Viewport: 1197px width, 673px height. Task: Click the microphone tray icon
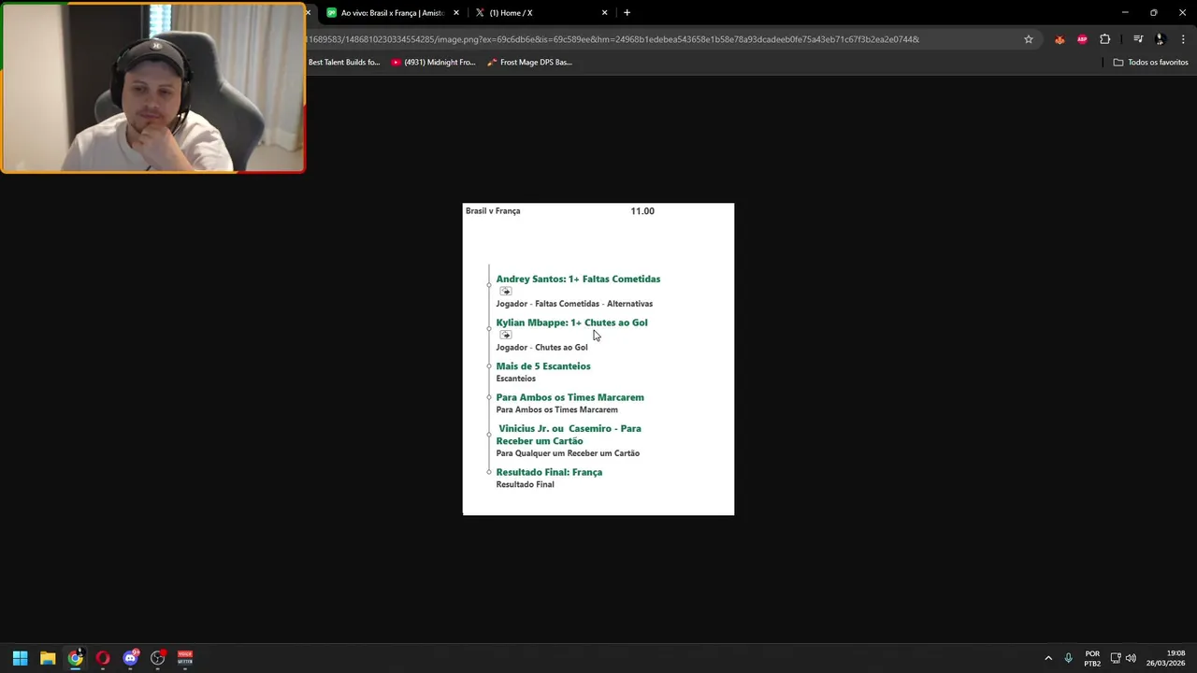[x=1069, y=658]
